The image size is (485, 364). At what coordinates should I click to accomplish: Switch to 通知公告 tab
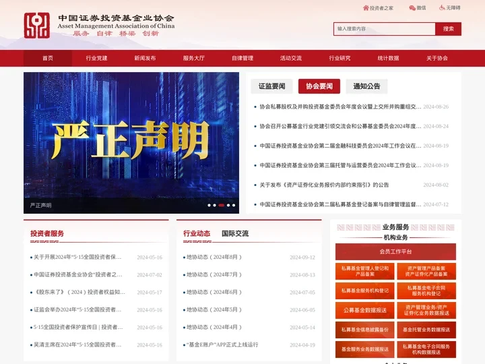tap(366, 86)
